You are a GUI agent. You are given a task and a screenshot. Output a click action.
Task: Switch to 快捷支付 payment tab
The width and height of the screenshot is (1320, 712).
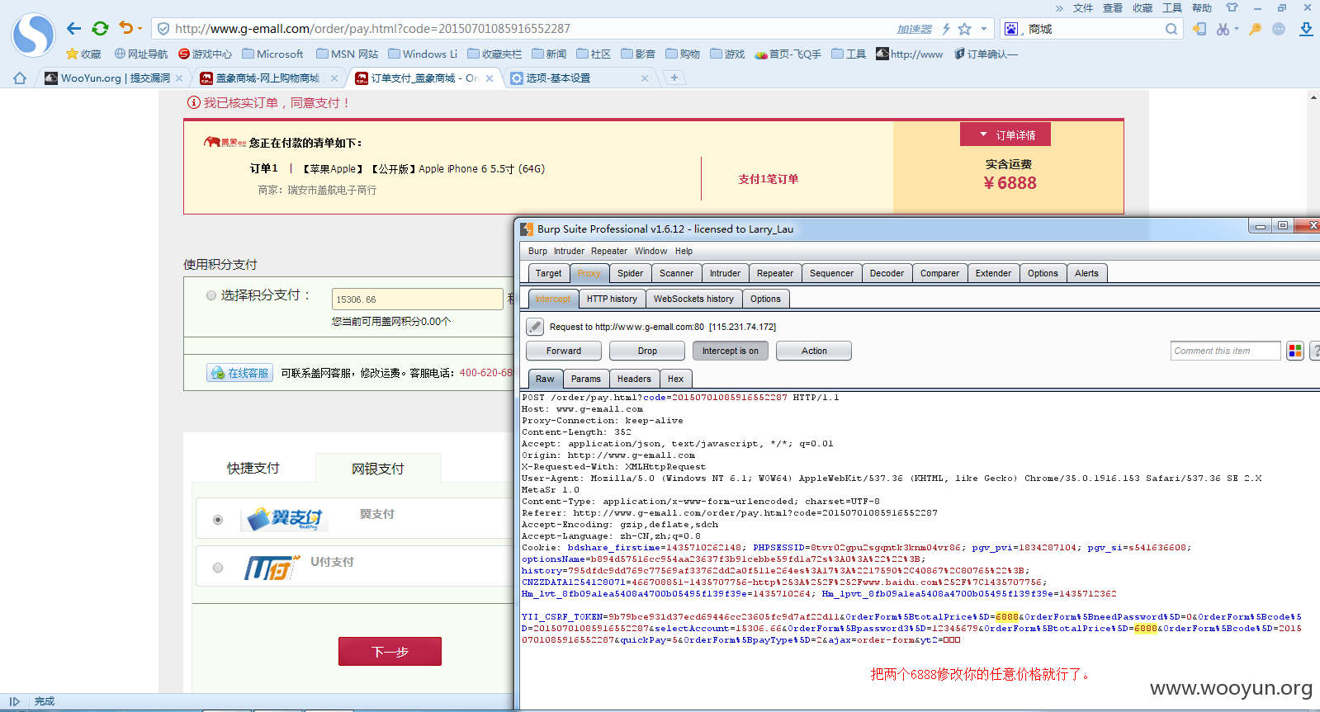click(x=253, y=468)
